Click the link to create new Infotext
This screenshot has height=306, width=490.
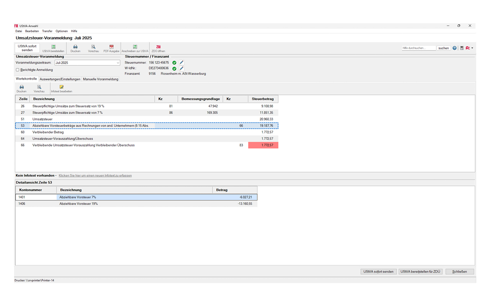tap(95, 176)
